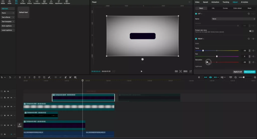Open the Filters panel

pos(51,2)
